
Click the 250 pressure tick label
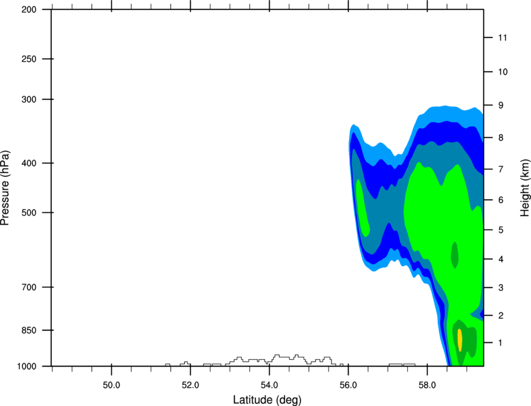(x=29, y=59)
